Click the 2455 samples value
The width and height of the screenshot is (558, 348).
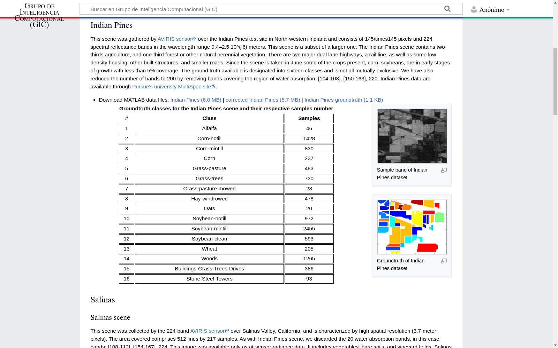[309, 229]
